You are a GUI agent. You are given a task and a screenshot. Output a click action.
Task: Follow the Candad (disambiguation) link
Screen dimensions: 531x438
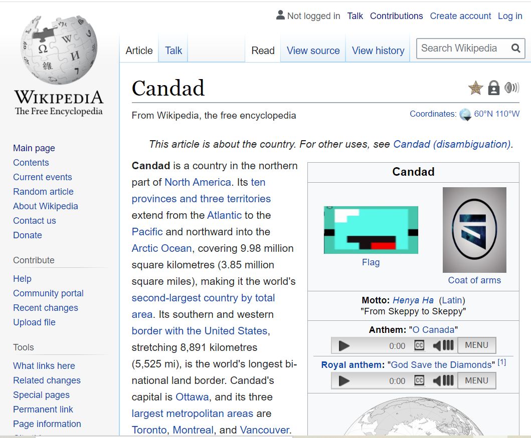tap(452, 144)
